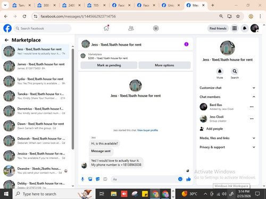Open options for Bard Bas member
This screenshot has height=199, width=266.
click(252, 107)
